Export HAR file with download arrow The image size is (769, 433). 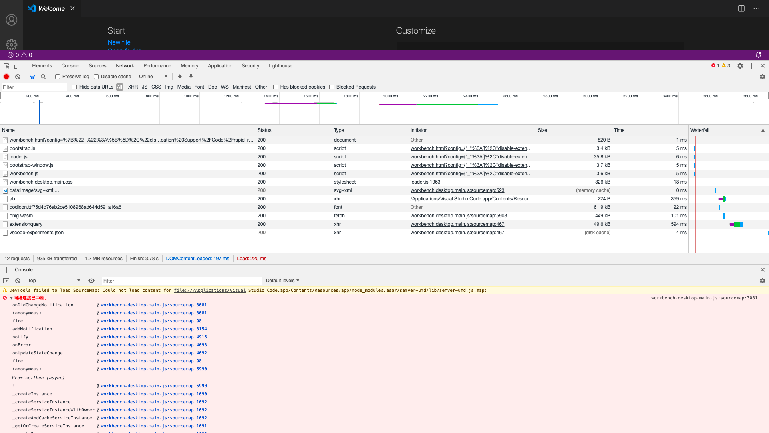tap(191, 77)
